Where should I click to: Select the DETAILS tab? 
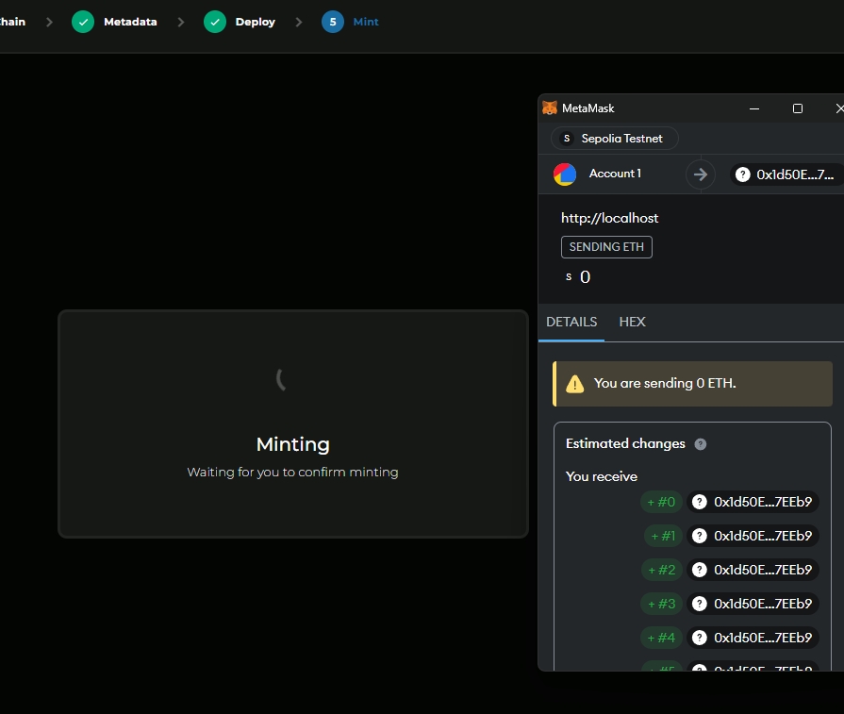coord(571,322)
